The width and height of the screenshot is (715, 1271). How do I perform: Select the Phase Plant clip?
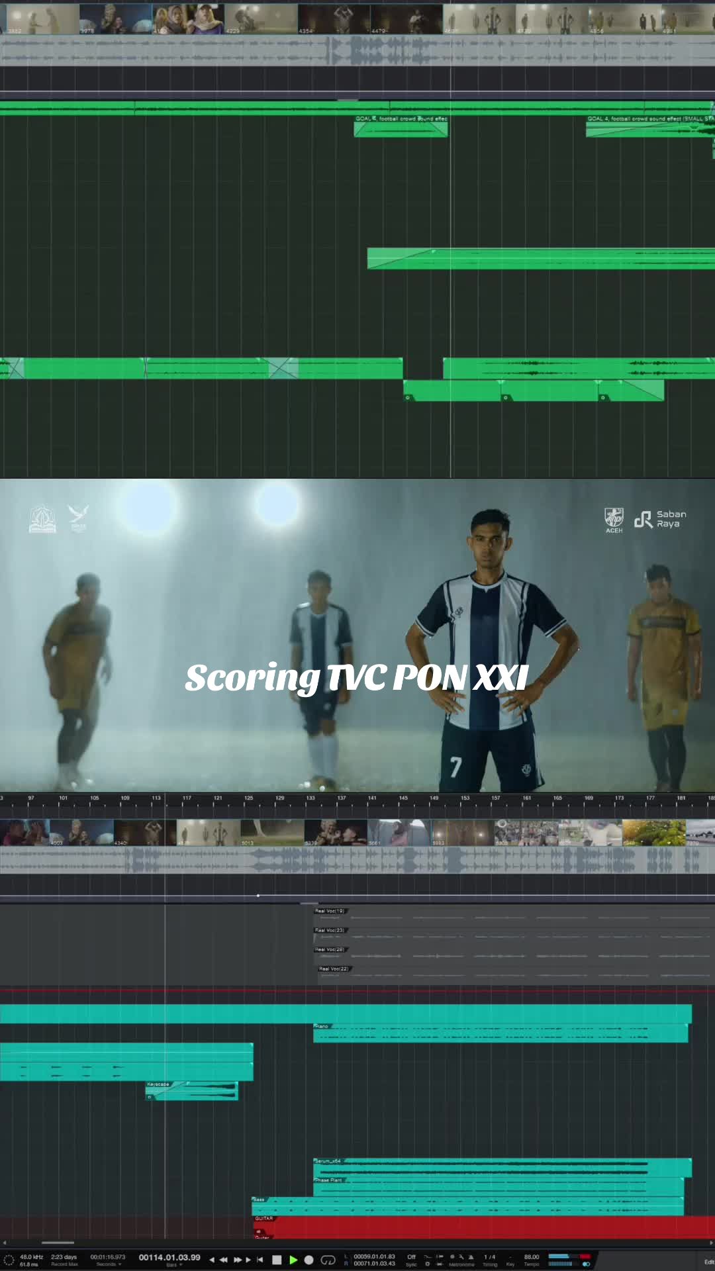(499, 1186)
